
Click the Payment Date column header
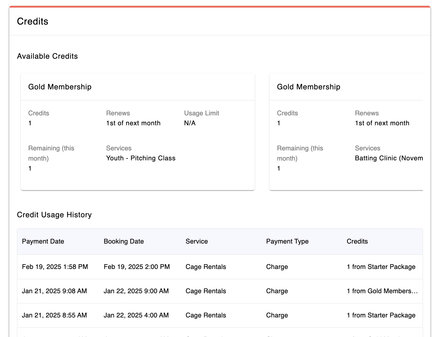click(43, 242)
